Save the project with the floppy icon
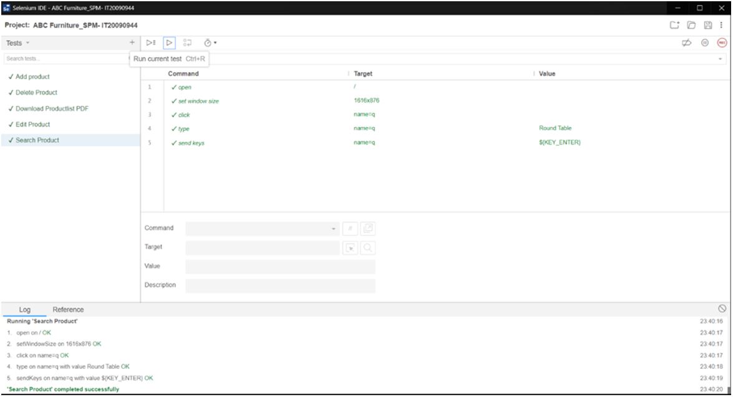This screenshot has width=733, height=397. click(708, 25)
